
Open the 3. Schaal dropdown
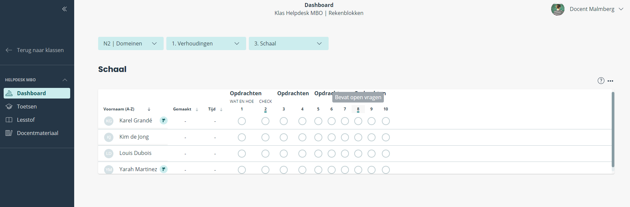pyautogui.click(x=289, y=43)
